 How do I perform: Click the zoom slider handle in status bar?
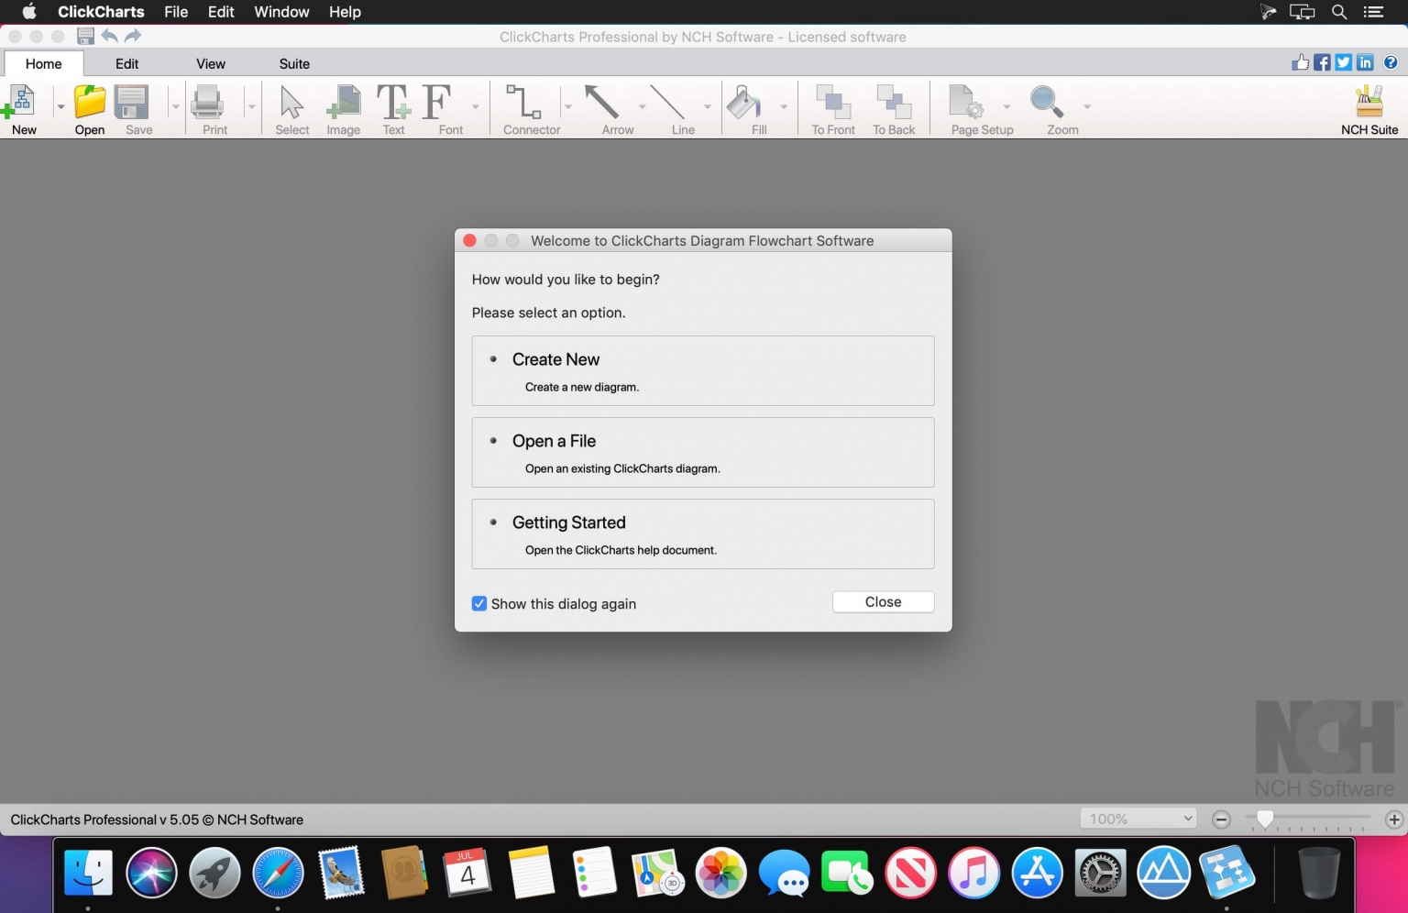click(1265, 819)
